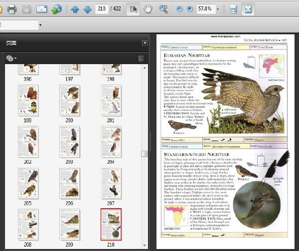This screenshot has height=251, width=299.
Task: Select page thumbnail 198
Action: tap(111, 69)
